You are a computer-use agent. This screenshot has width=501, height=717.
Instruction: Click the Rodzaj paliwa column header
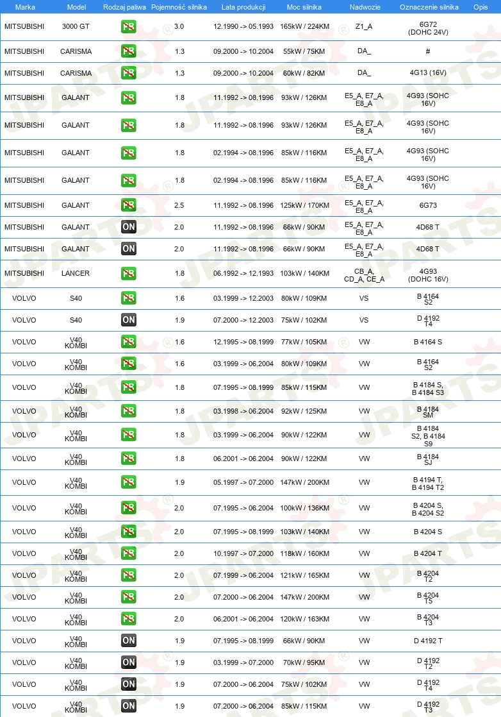point(124,7)
